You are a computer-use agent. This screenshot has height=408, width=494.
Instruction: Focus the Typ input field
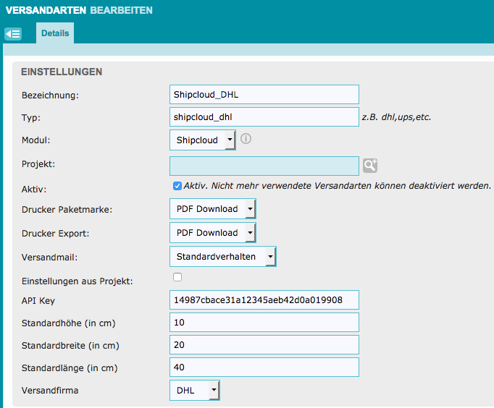(x=264, y=116)
